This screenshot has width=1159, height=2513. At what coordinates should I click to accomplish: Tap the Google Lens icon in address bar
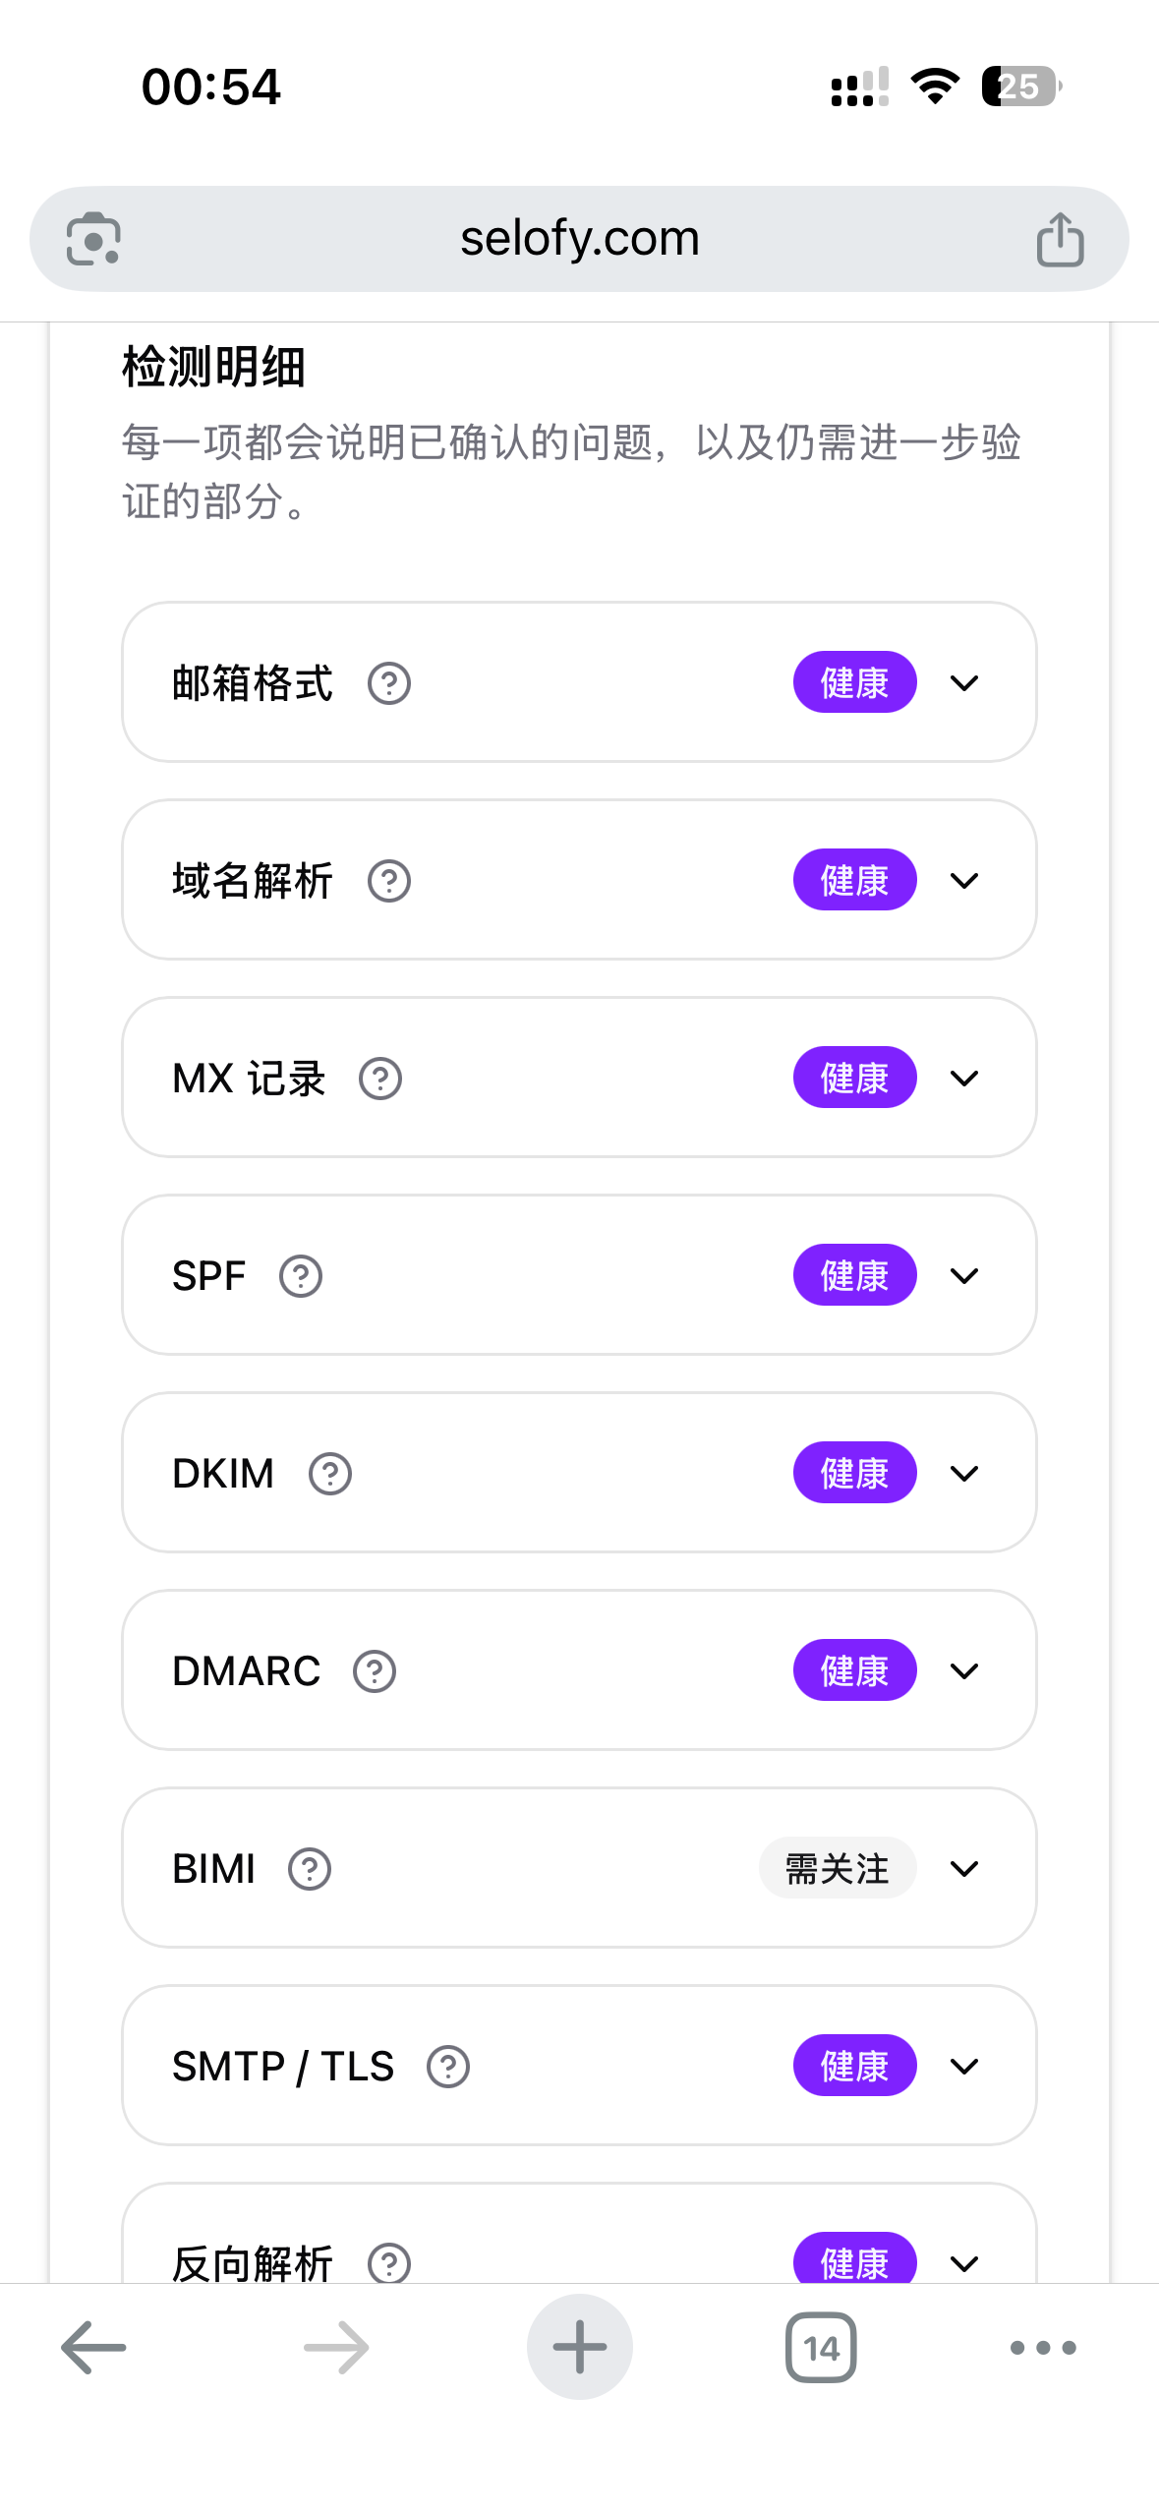pos(93,239)
